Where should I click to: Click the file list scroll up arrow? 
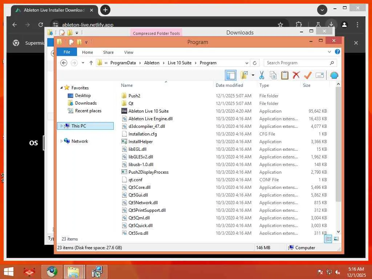click(338, 84)
